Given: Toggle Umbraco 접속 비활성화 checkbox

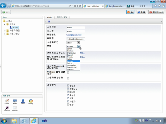Looking at the screenshot, I should (68, 72).
